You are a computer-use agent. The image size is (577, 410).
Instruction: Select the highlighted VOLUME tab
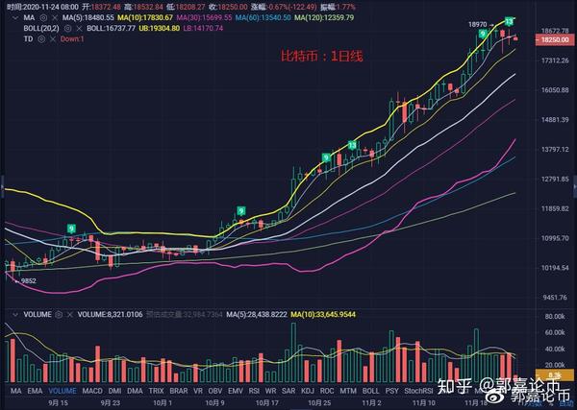pos(63,391)
